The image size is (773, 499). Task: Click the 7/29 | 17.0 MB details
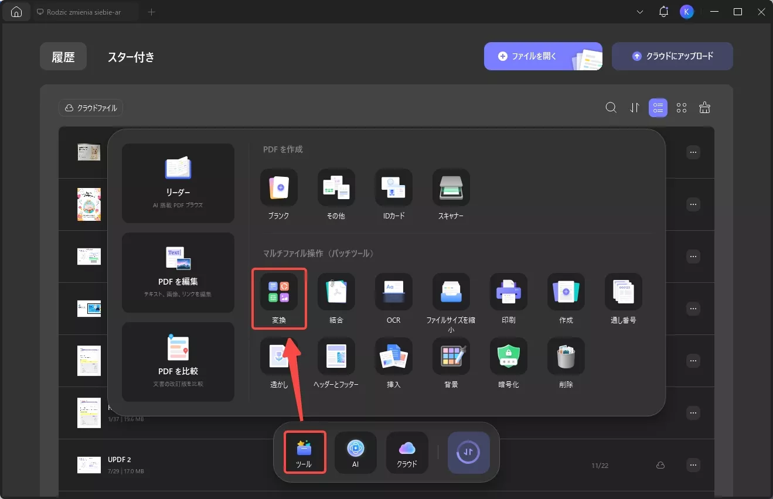(126, 471)
